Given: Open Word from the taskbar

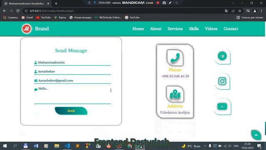Looking at the screenshot, I should 36,146.
